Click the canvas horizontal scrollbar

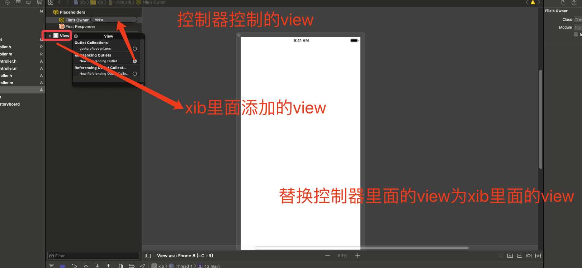click(361, 248)
